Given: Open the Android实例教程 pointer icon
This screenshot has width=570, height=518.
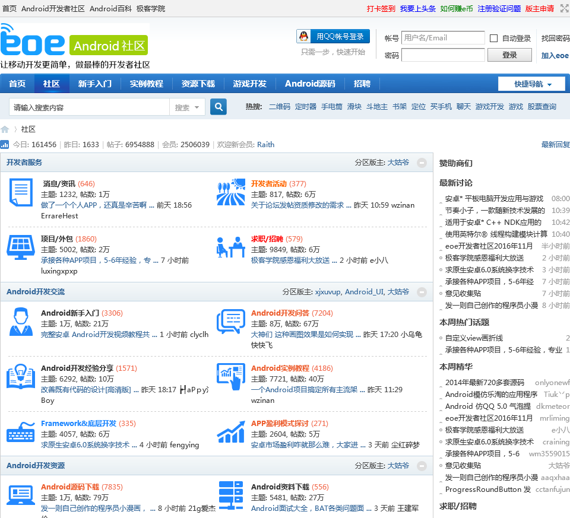Looking at the screenshot, I should pos(231,377).
